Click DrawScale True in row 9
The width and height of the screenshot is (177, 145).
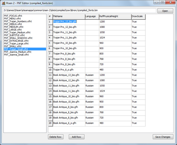[138, 65]
